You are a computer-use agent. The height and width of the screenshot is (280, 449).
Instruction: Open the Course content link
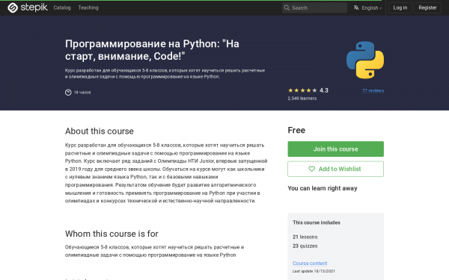[310, 263]
